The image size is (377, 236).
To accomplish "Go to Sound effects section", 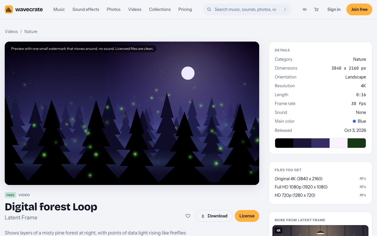I will 86,9.
